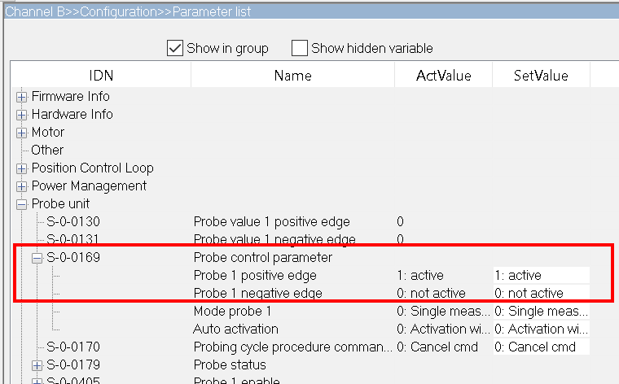Sort by the IDN column header
This screenshot has width=619, height=384.
(x=101, y=76)
